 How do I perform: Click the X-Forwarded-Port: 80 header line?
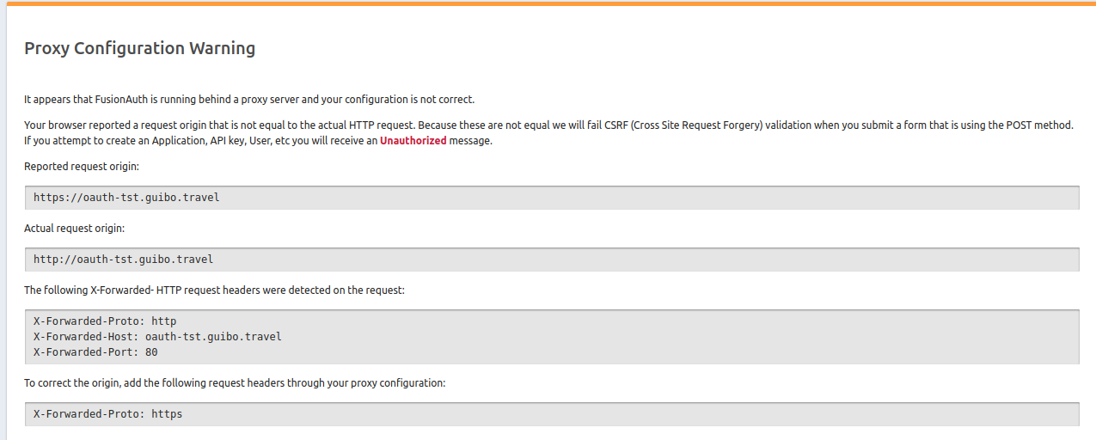[95, 352]
